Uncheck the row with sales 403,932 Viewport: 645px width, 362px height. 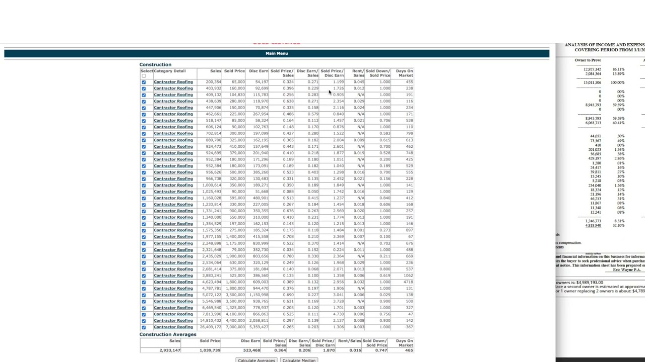click(144, 88)
